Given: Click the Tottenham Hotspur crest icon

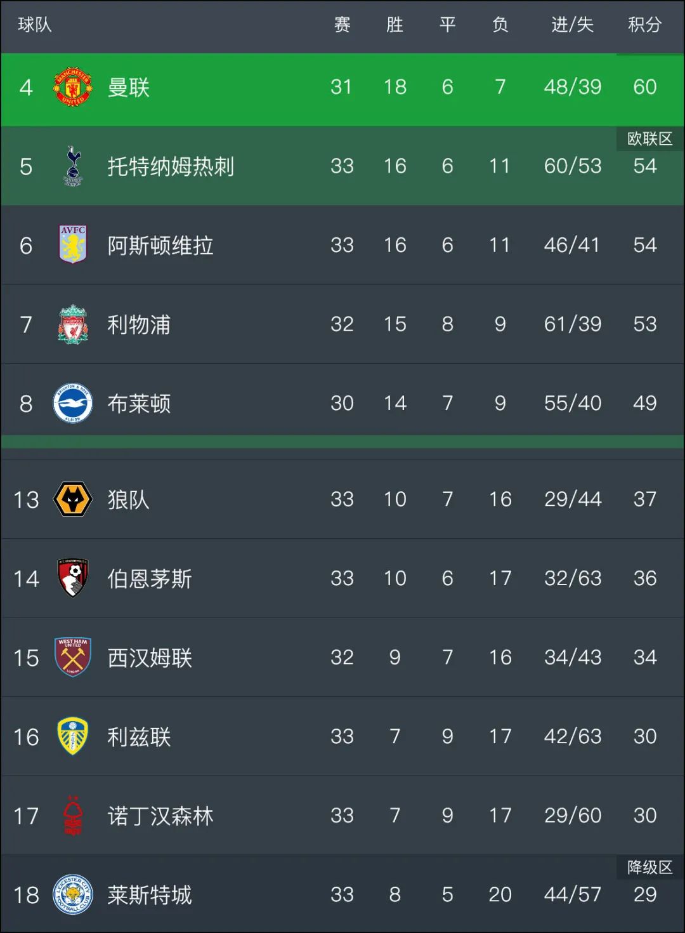Looking at the screenshot, I should click(x=73, y=166).
